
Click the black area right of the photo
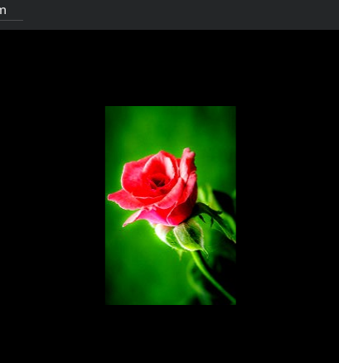[x=288, y=205]
